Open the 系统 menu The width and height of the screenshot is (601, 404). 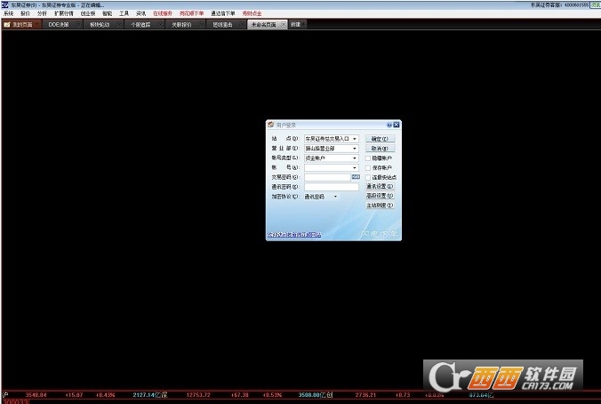point(8,13)
